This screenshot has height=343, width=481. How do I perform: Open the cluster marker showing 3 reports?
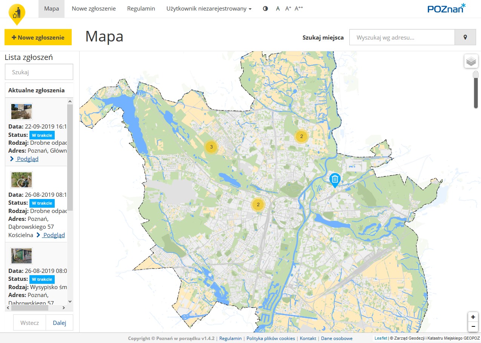coord(211,147)
